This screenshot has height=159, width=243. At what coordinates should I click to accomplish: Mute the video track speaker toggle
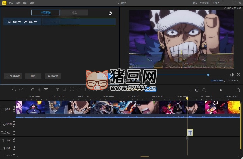point(14,107)
